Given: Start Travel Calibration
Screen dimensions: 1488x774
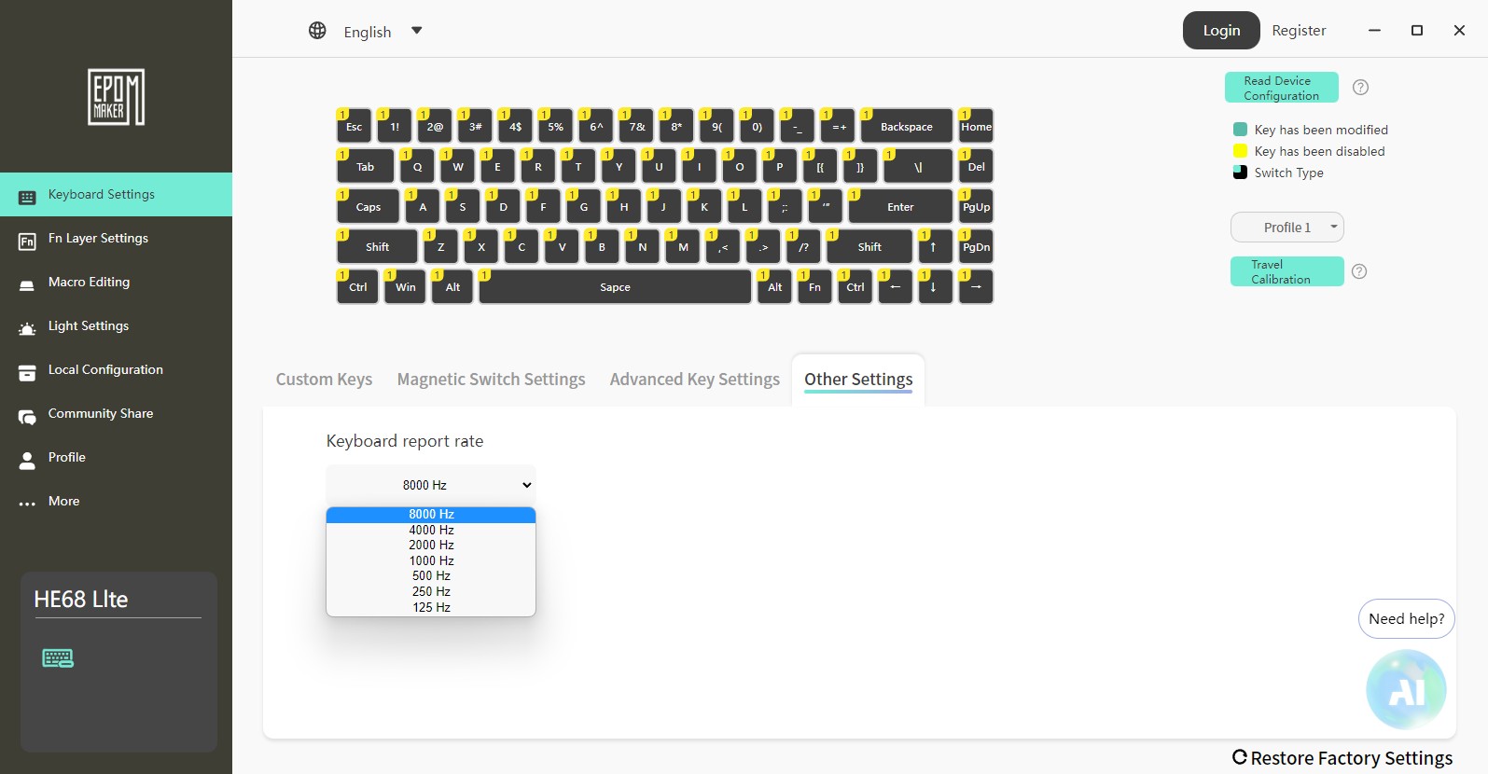Looking at the screenshot, I should pyautogui.click(x=1286, y=271).
